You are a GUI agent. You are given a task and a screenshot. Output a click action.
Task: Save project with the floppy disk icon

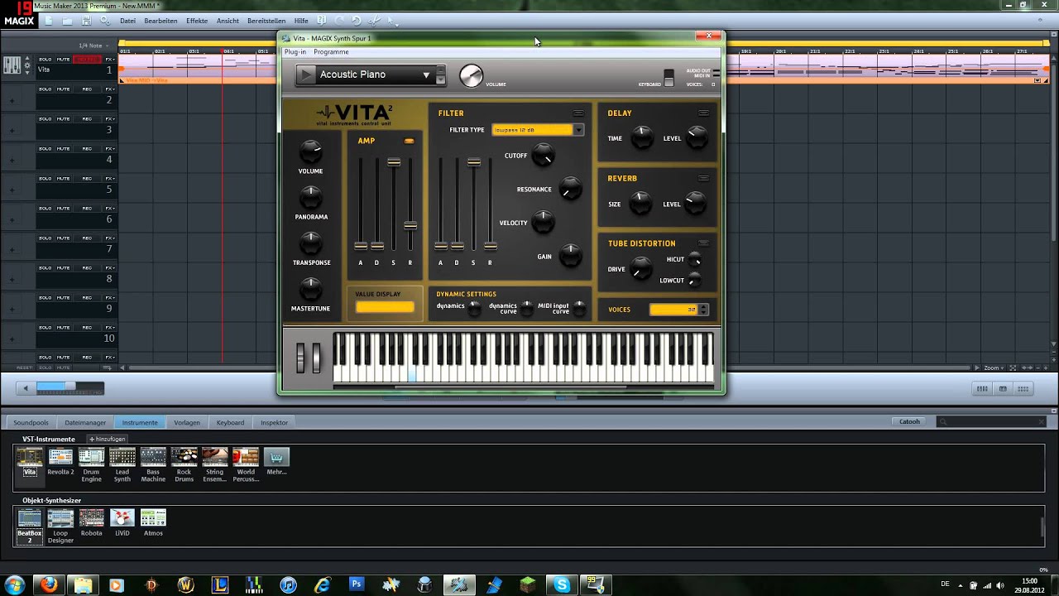point(86,21)
